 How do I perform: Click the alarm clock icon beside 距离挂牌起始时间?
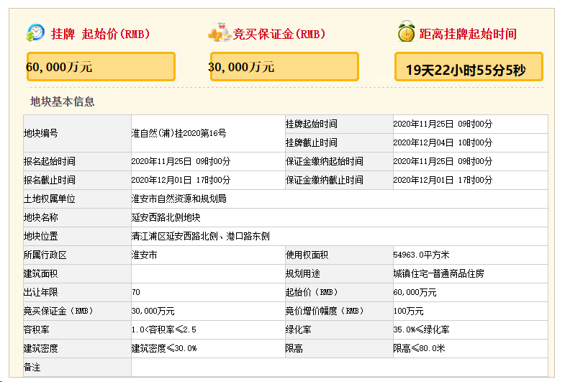(x=407, y=33)
